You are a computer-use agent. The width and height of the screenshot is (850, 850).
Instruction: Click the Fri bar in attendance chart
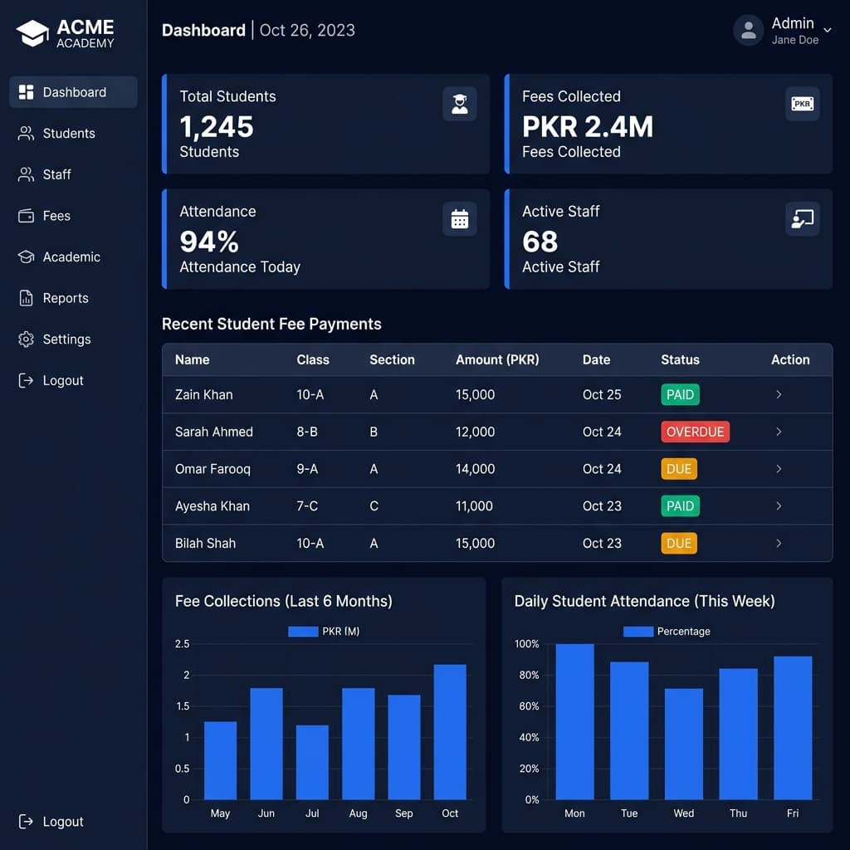tap(793, 728)
